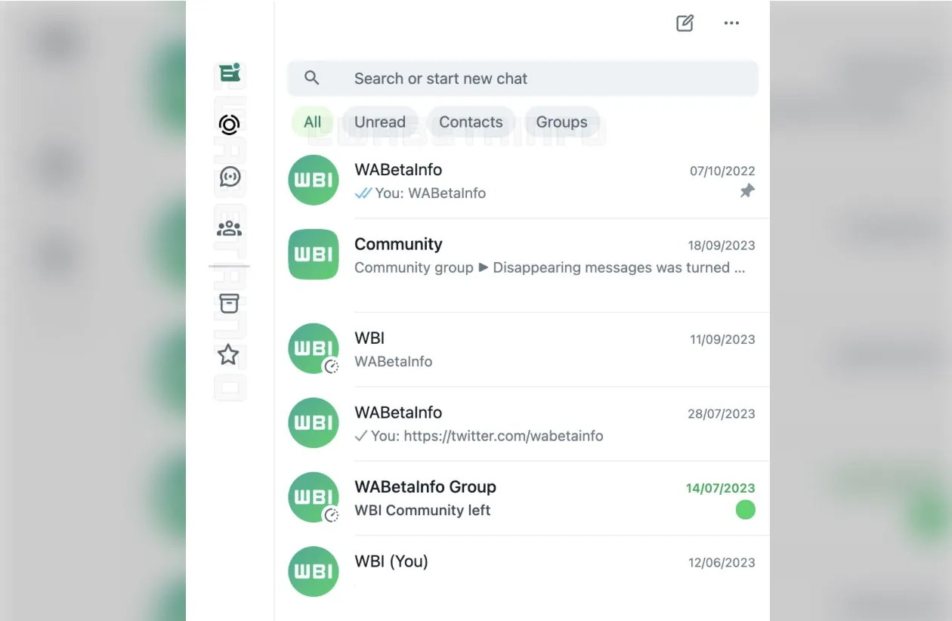Open the three-dot options menu
This screenshot has height=621, width=952.
pyautogui.click(x=731, y=23)
